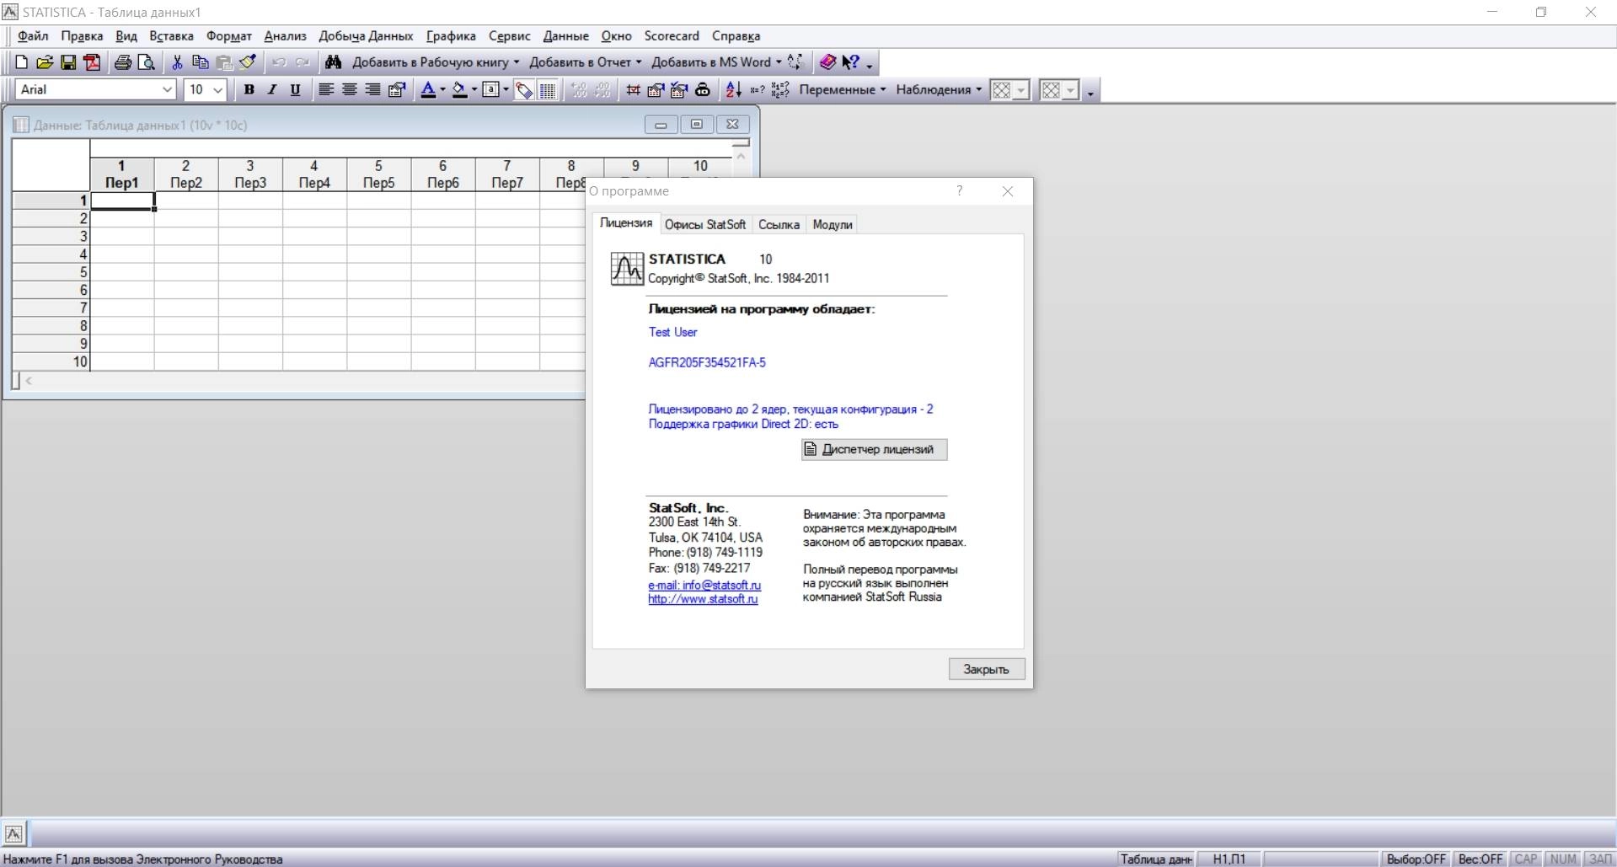Click the Закрыть button in About dialog
The image size is (1617, 867).
(987, 669)
